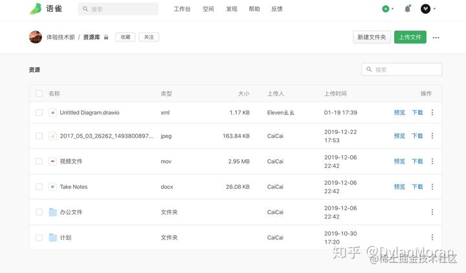Image resolution: width=466 pixels, height=273 pixels.
Task: Click the 上传人 column header
Action: 276,94
